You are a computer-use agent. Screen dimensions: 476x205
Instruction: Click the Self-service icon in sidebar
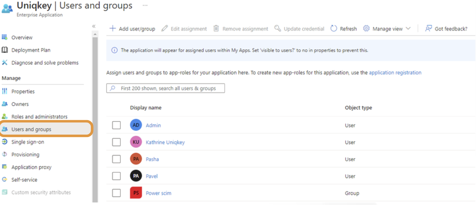(5, 180)
